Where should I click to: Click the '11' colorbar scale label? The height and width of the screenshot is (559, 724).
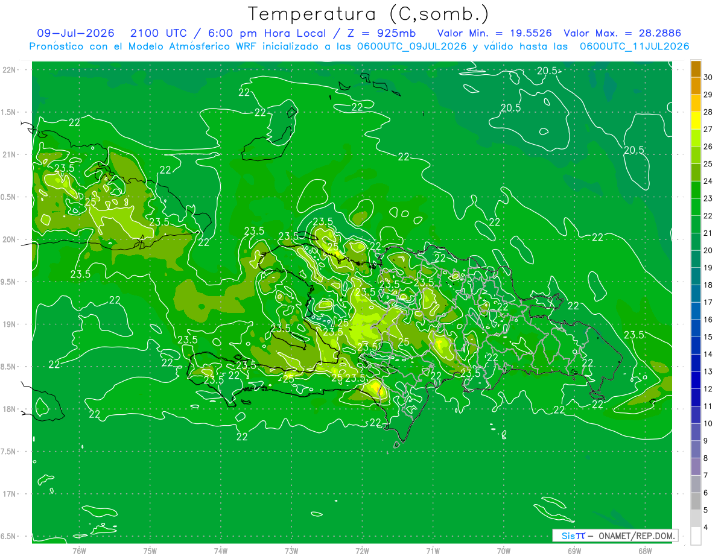[708, 406]
